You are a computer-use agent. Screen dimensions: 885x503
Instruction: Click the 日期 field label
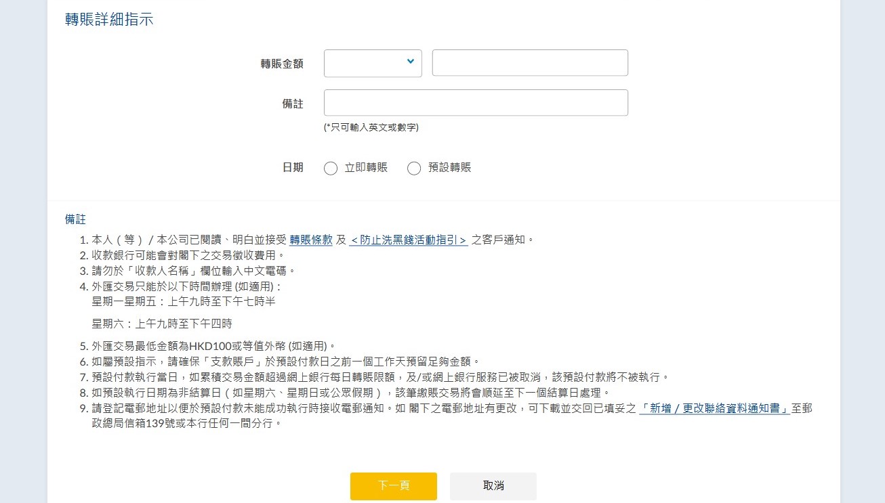point(293,168)
